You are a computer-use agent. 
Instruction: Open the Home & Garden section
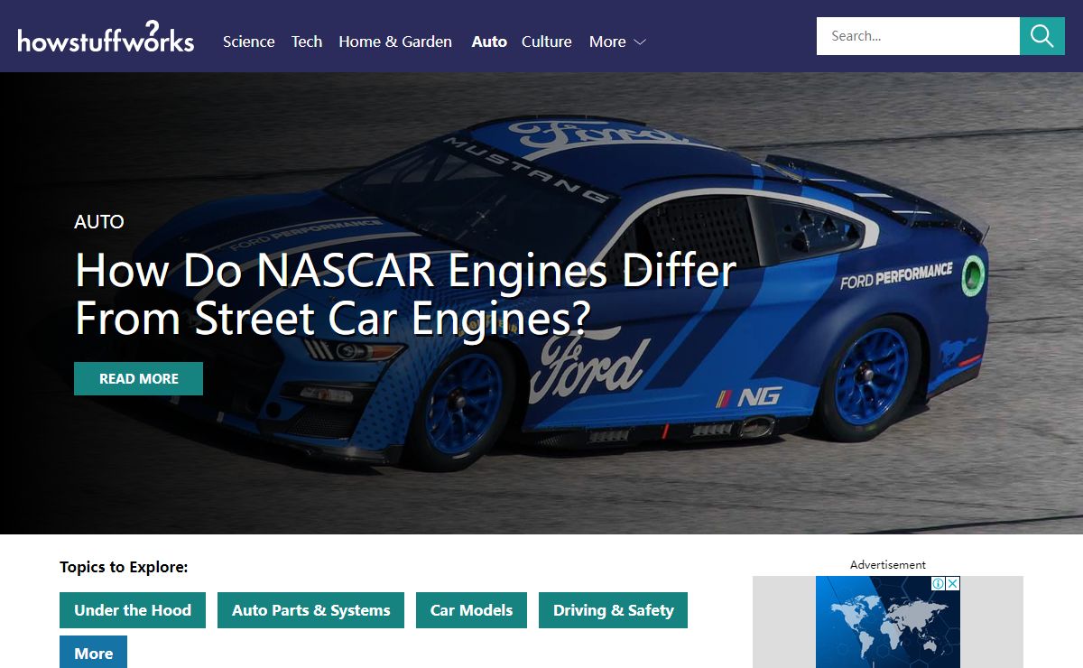[395, 42]
